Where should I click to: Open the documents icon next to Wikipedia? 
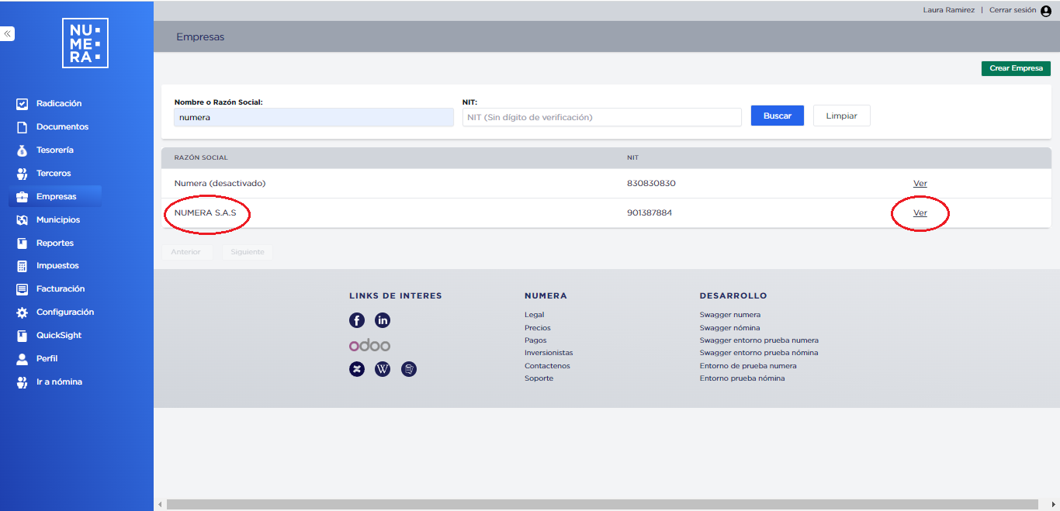pyautogui.click(x=409, y=369)
